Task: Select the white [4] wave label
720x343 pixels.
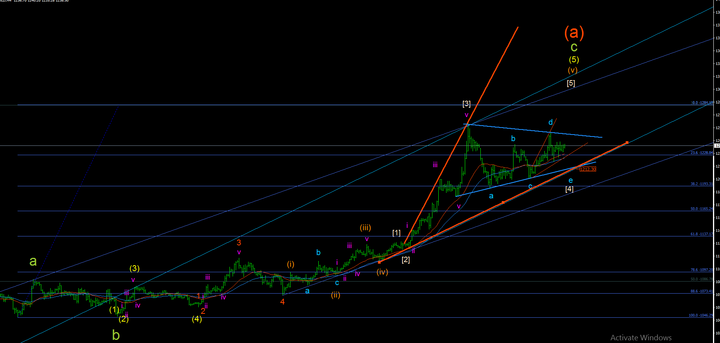Action: point(569,189)
